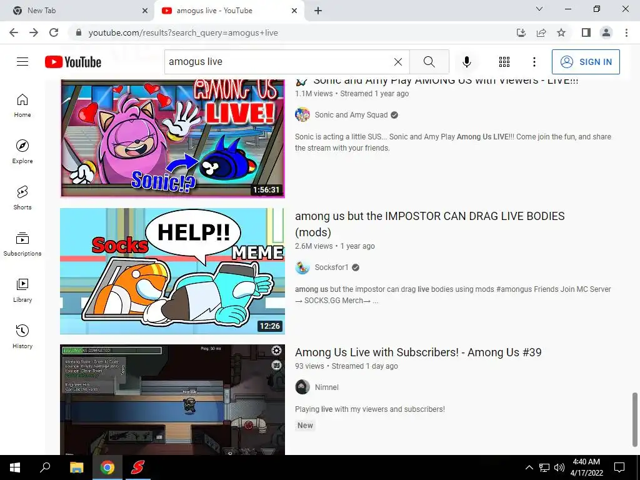
Task: View the site lock icon info
Action: coord(79,32)
